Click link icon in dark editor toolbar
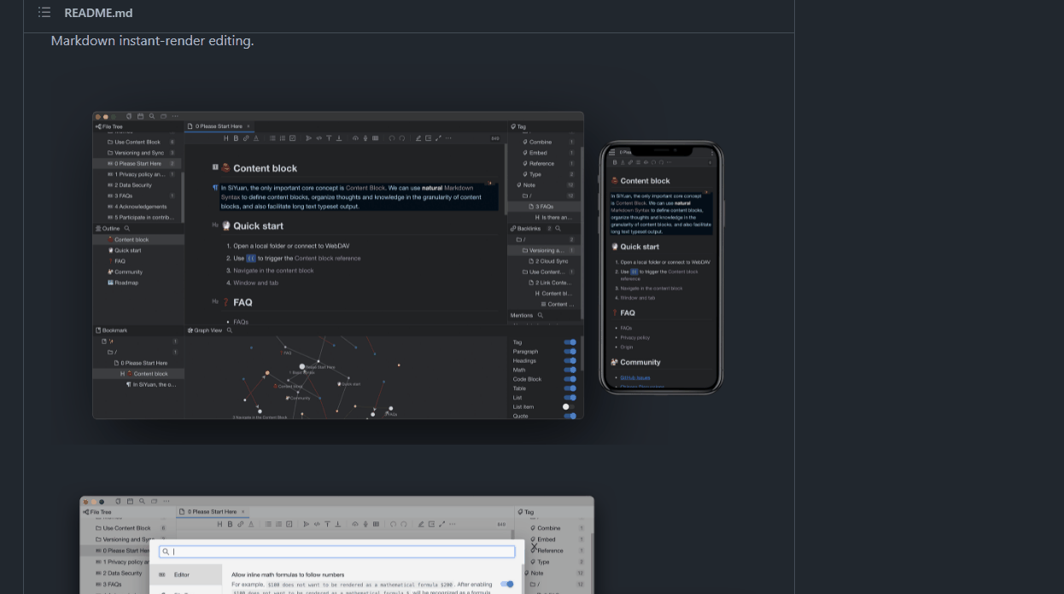Image resolution: width=1064 pixels, height=594 pixels. point(246,138)
